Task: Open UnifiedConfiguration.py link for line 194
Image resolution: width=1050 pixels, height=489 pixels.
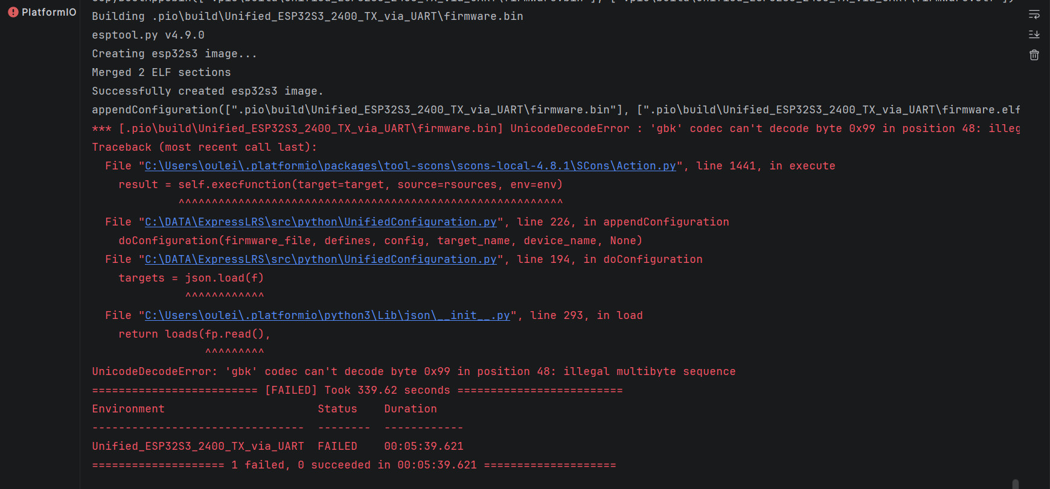Action: click(x=321, y=259)
